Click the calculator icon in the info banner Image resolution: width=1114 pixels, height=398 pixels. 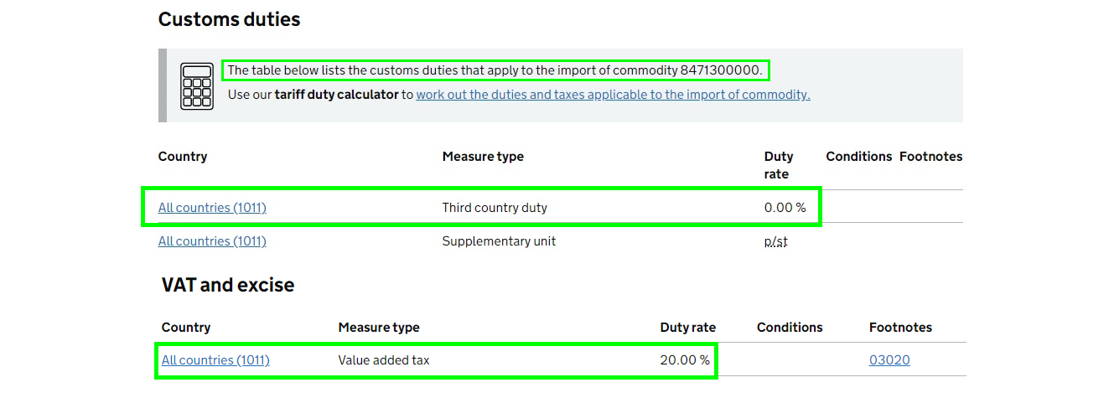(x=197, y=85)
